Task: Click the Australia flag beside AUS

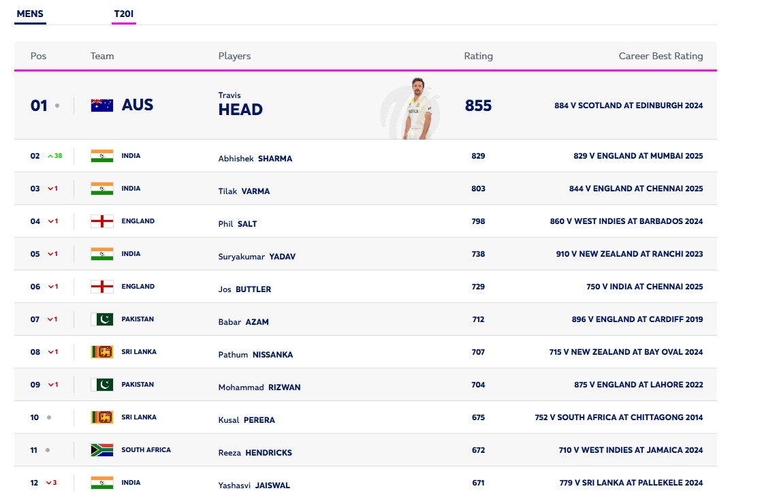Action: click(x=102, y=106)
